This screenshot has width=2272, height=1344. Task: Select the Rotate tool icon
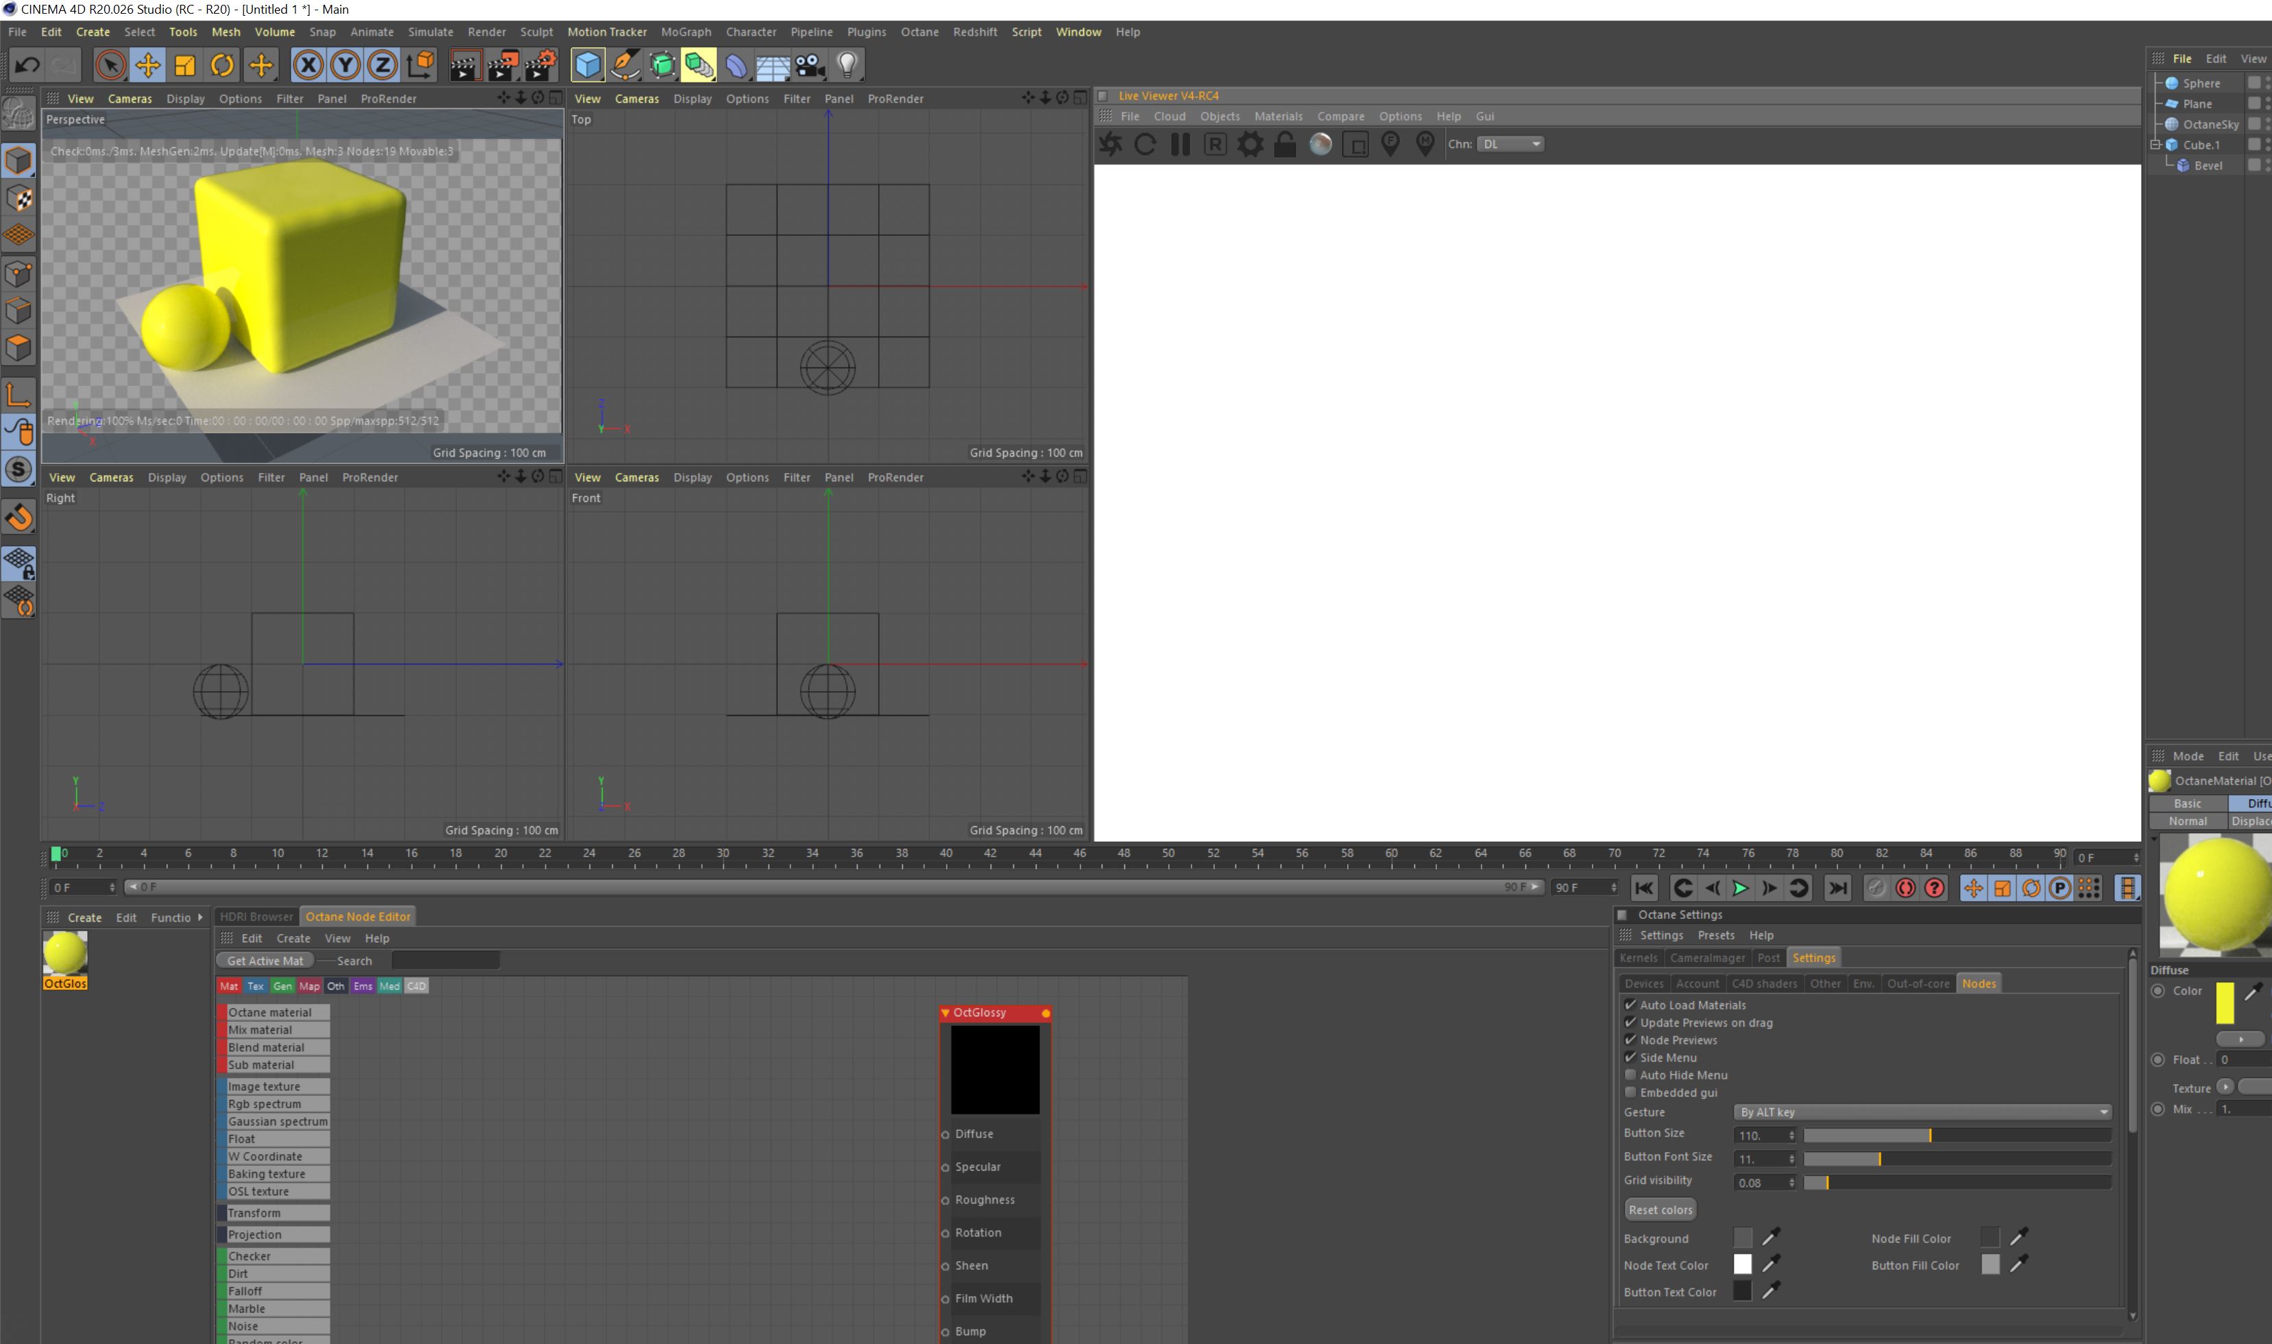pos(223,65)
